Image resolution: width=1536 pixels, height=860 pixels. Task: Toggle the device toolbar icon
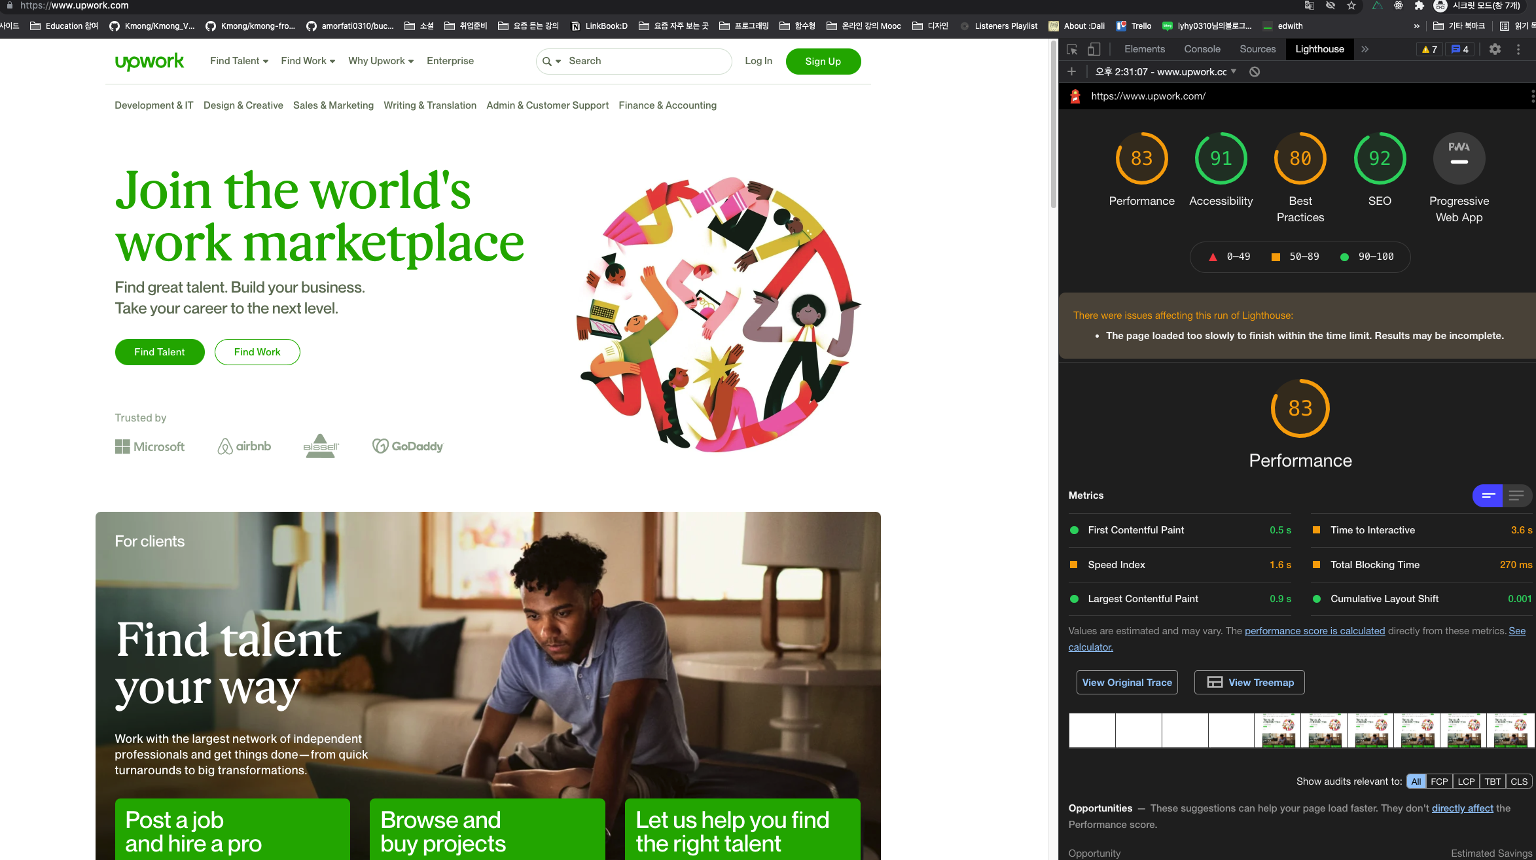[1094, 49]
